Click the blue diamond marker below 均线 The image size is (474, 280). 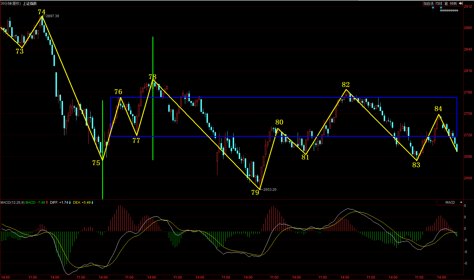(x=441, y=8)
